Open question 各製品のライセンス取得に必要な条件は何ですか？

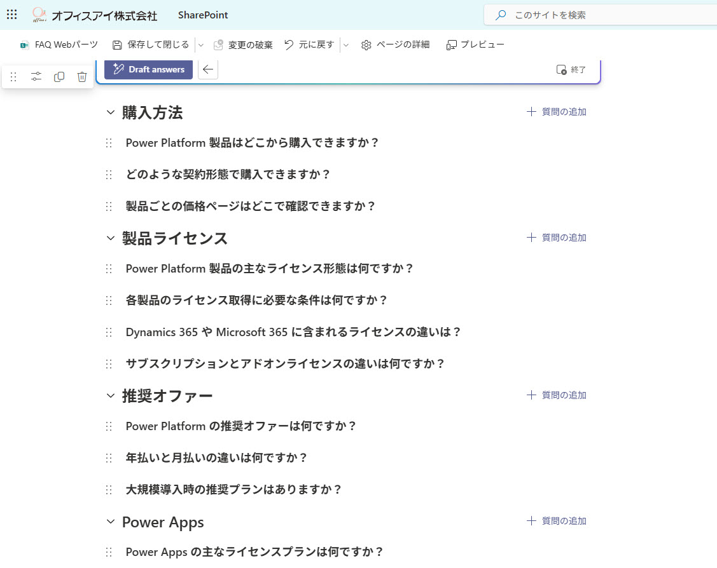point(256,301)
